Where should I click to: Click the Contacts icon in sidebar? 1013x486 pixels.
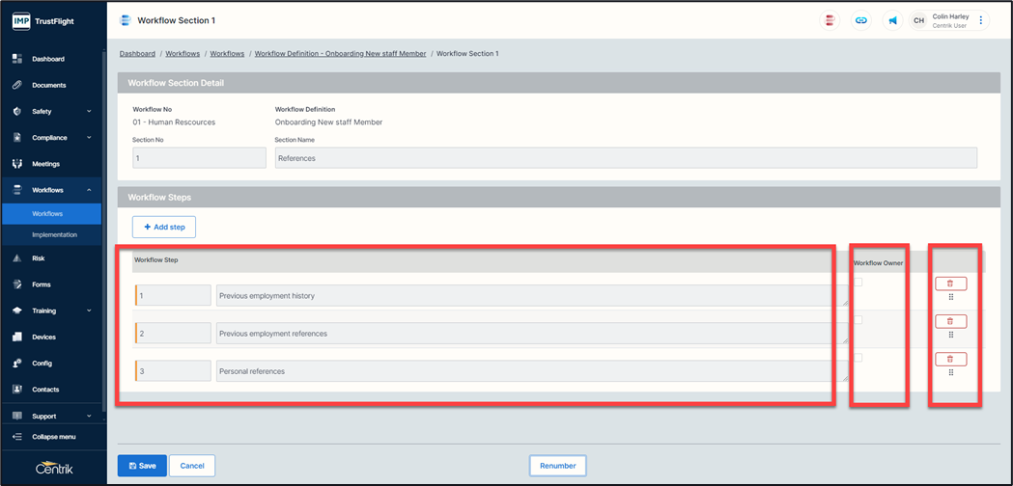(x=17, y=390)
